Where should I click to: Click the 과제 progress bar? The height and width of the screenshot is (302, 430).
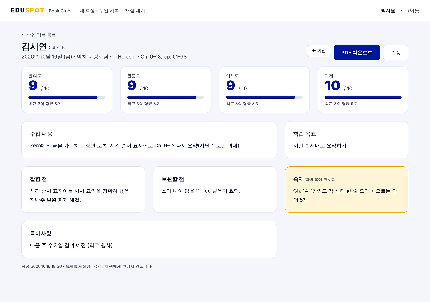(363, 97)
